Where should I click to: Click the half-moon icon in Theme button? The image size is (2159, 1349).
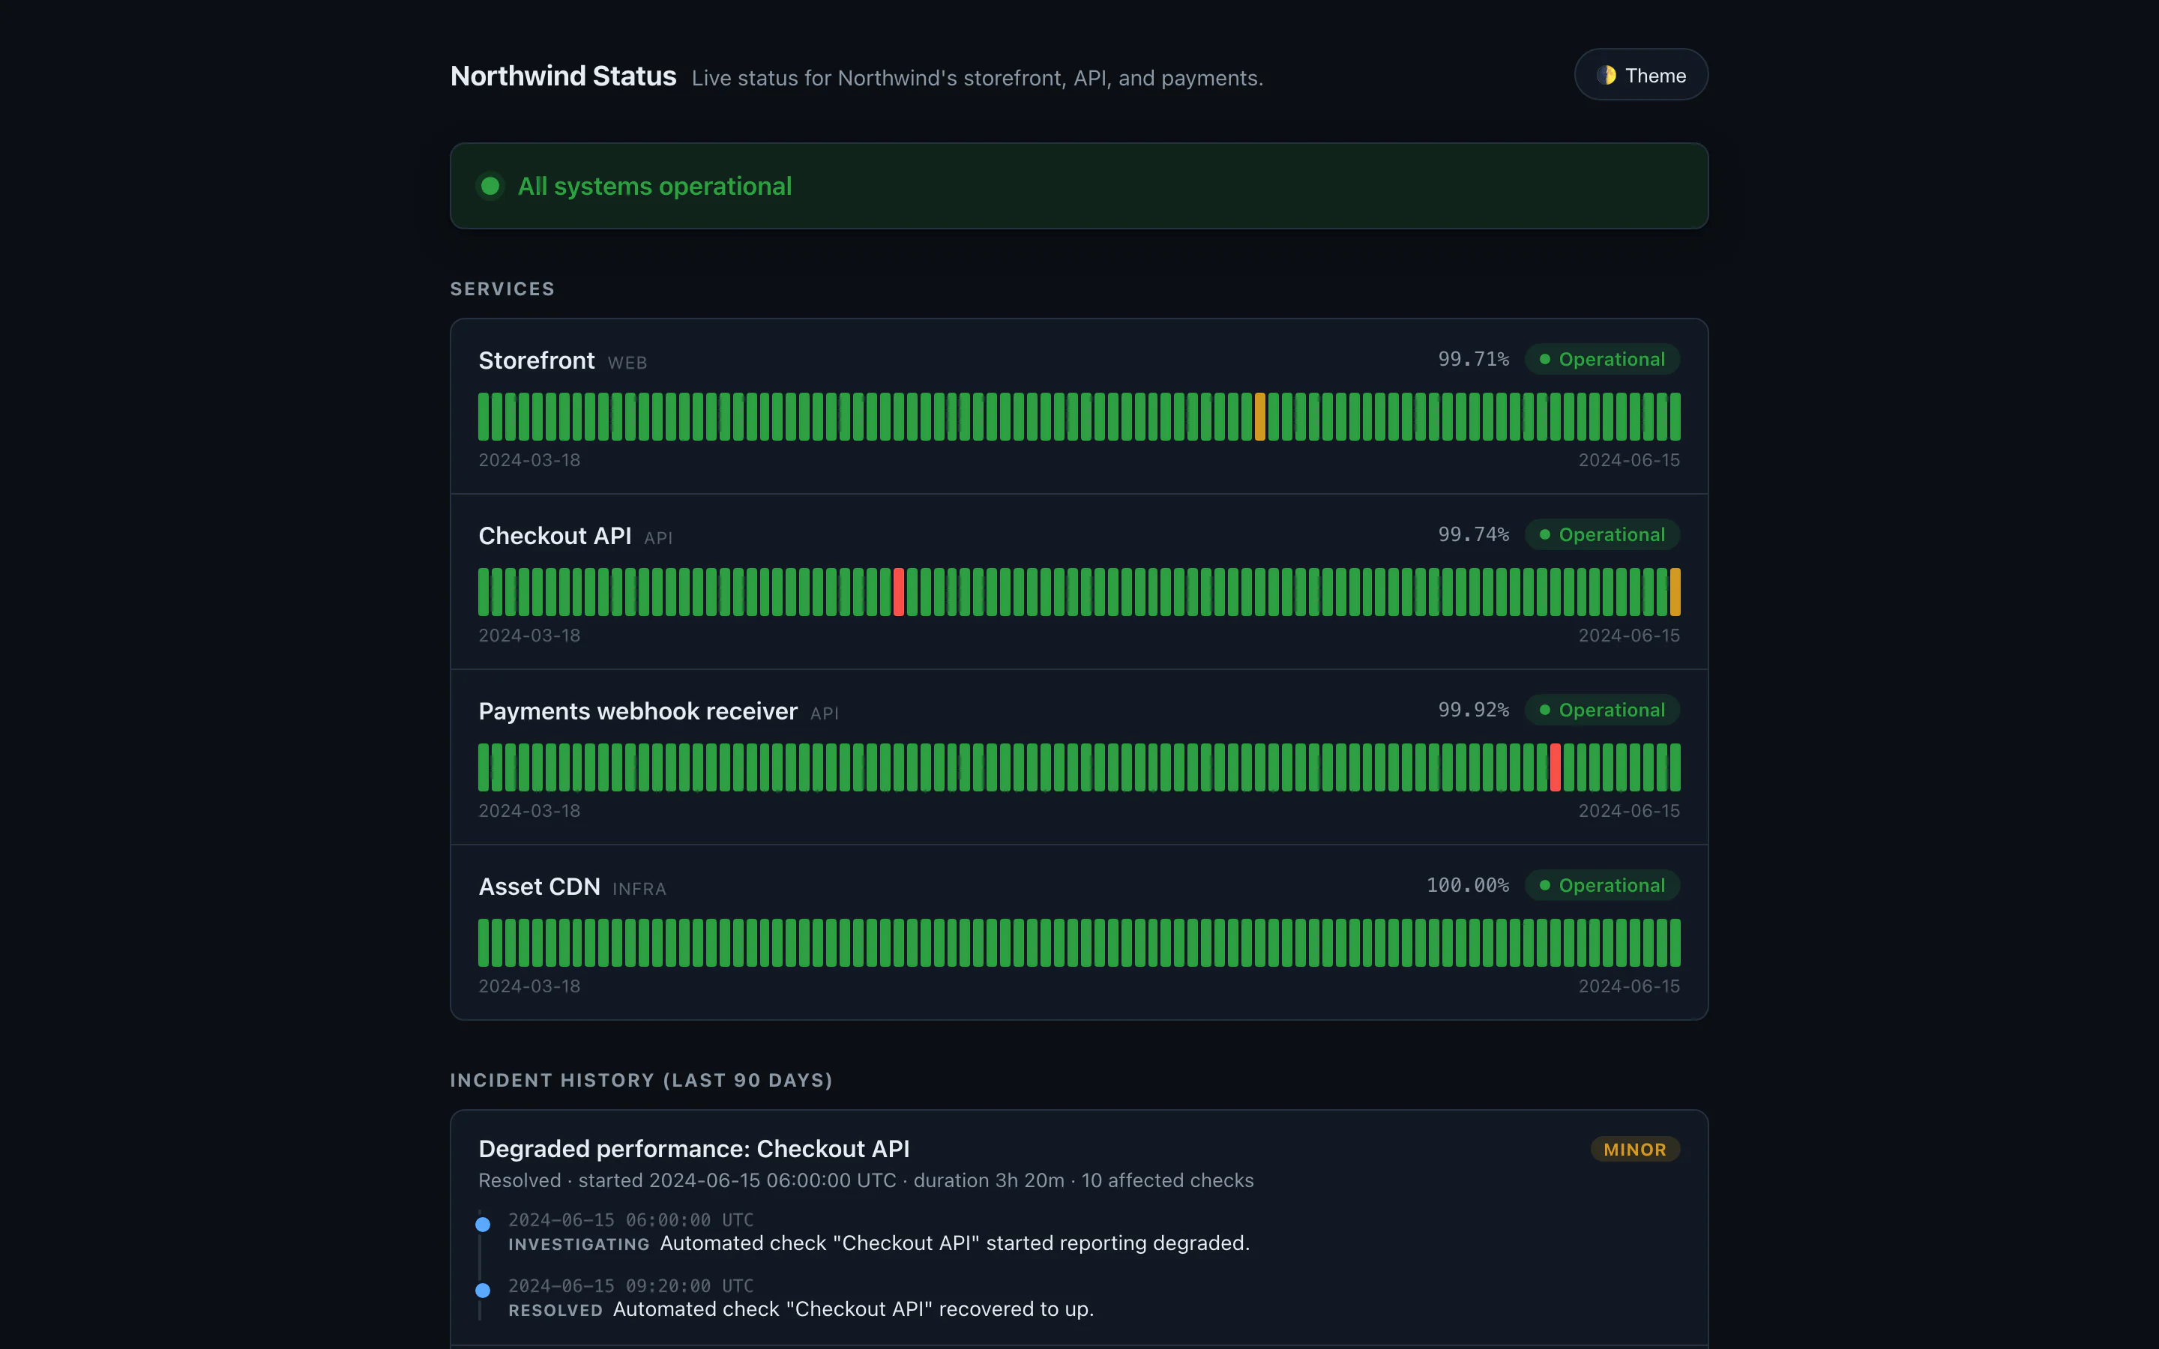point(1607,75)
